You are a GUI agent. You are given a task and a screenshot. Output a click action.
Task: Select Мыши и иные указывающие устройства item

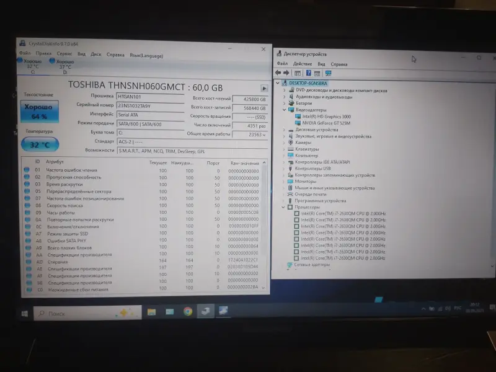coord(334,188)
